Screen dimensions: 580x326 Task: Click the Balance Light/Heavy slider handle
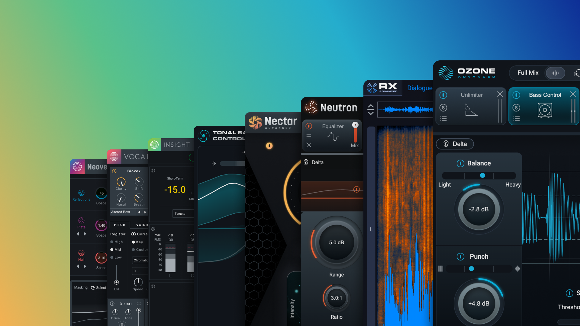(x=482, y=175)
